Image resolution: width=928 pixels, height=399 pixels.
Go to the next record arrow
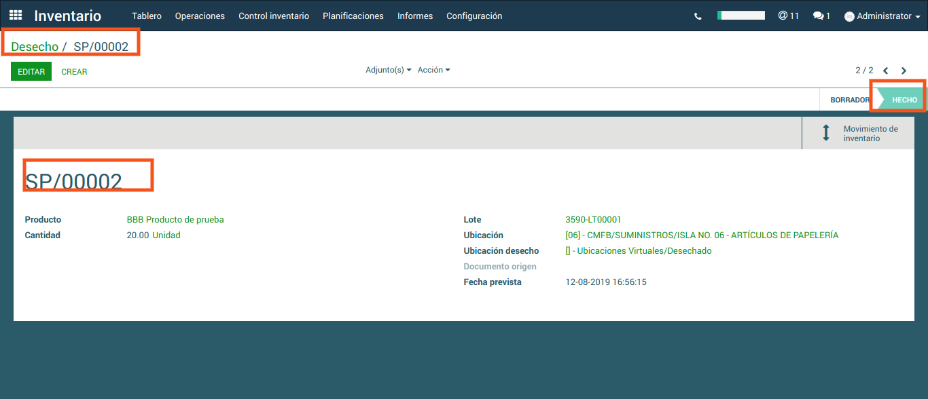(904, 71)
